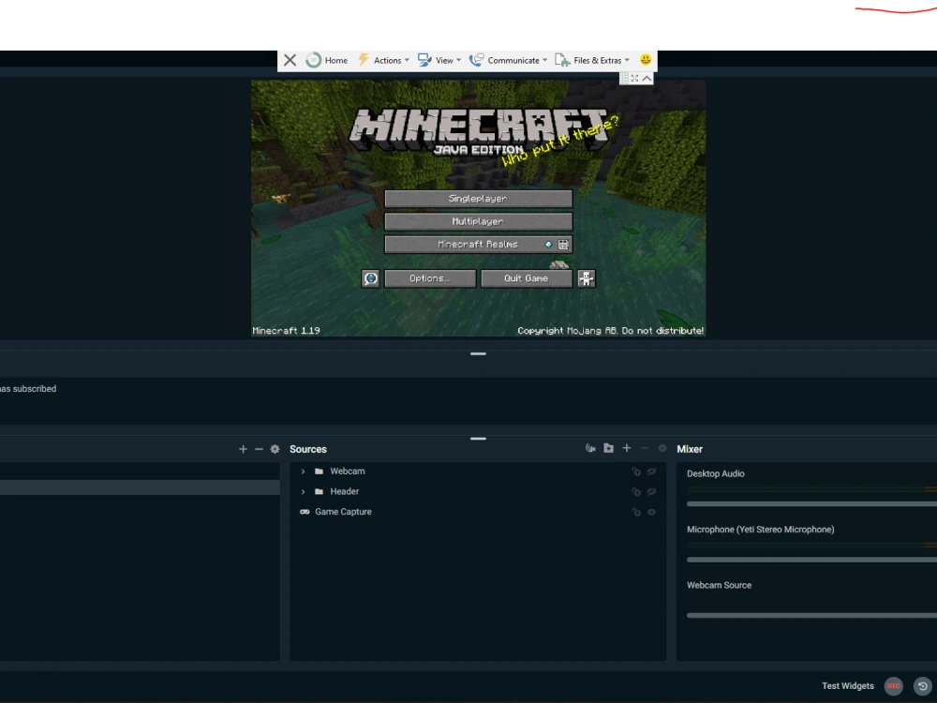
Task: Adjust the Webcam Source volume slider
Action: pos(811,615)
